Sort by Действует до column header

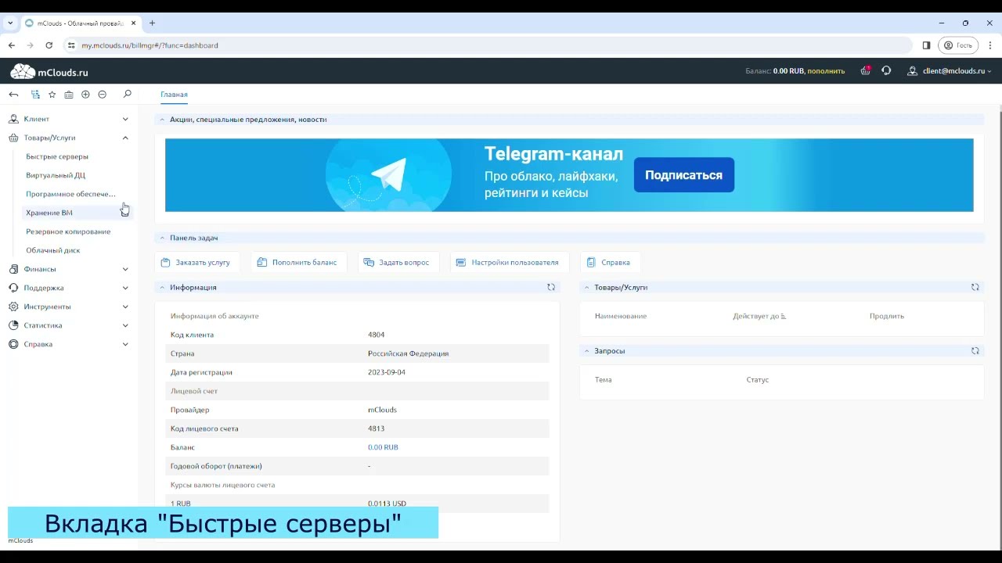click(x=759, y=316)
